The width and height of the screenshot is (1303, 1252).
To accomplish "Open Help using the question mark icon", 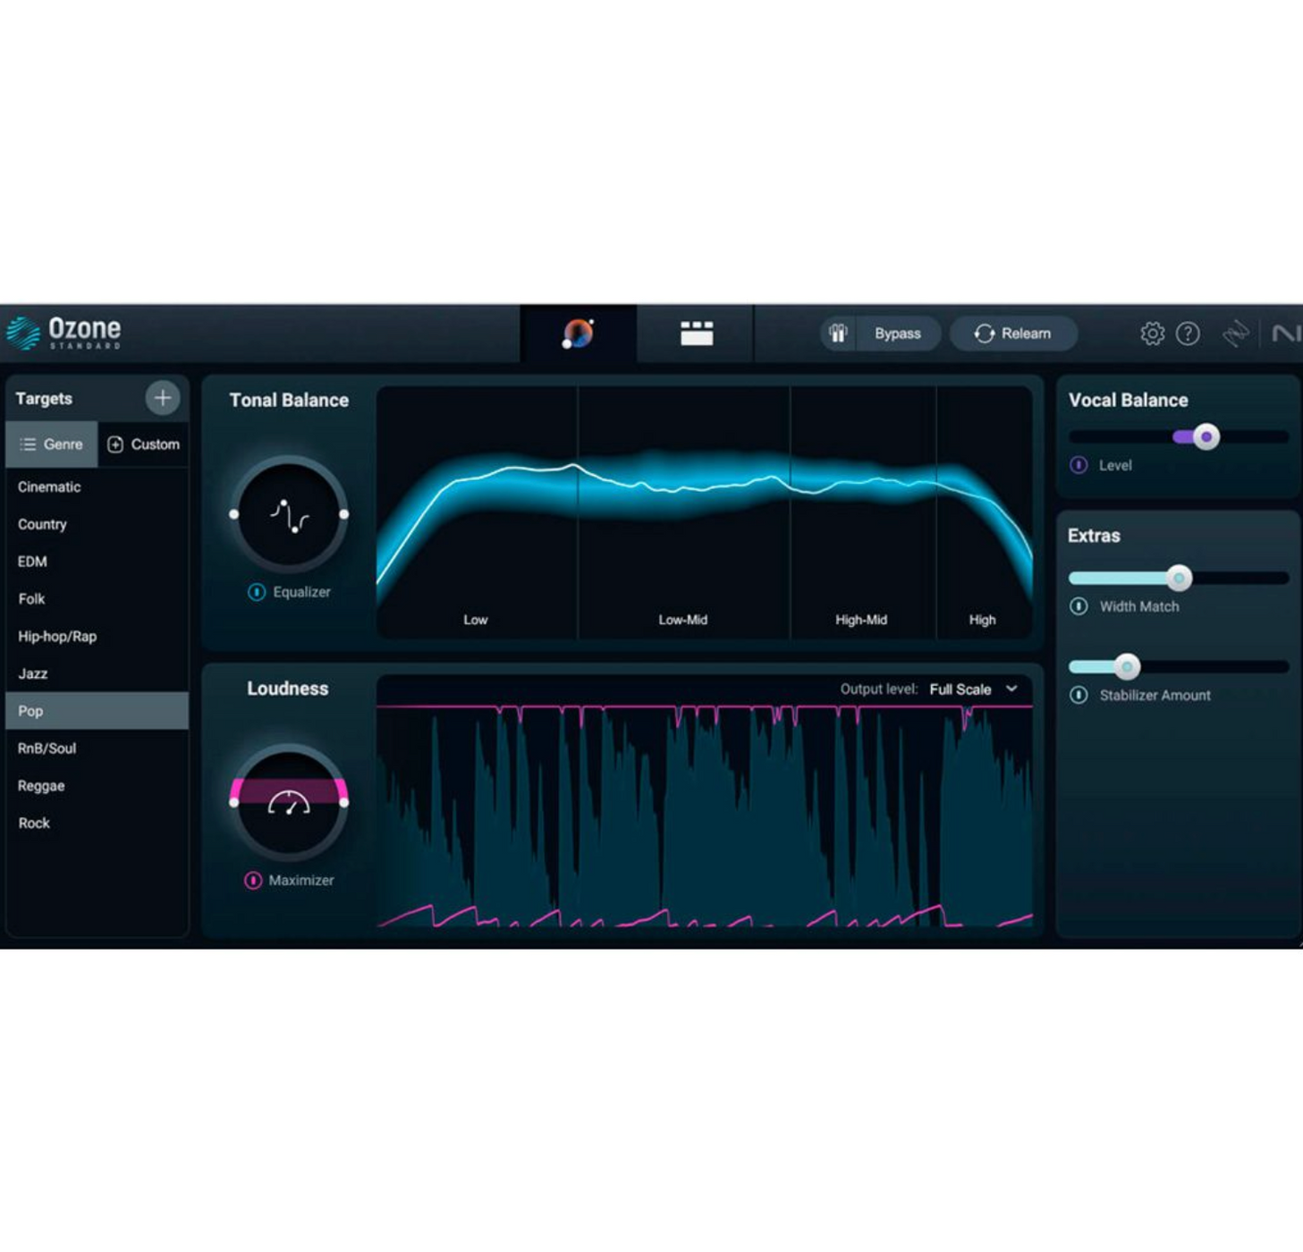I will pyautogui.click(x=1189, y=333).
